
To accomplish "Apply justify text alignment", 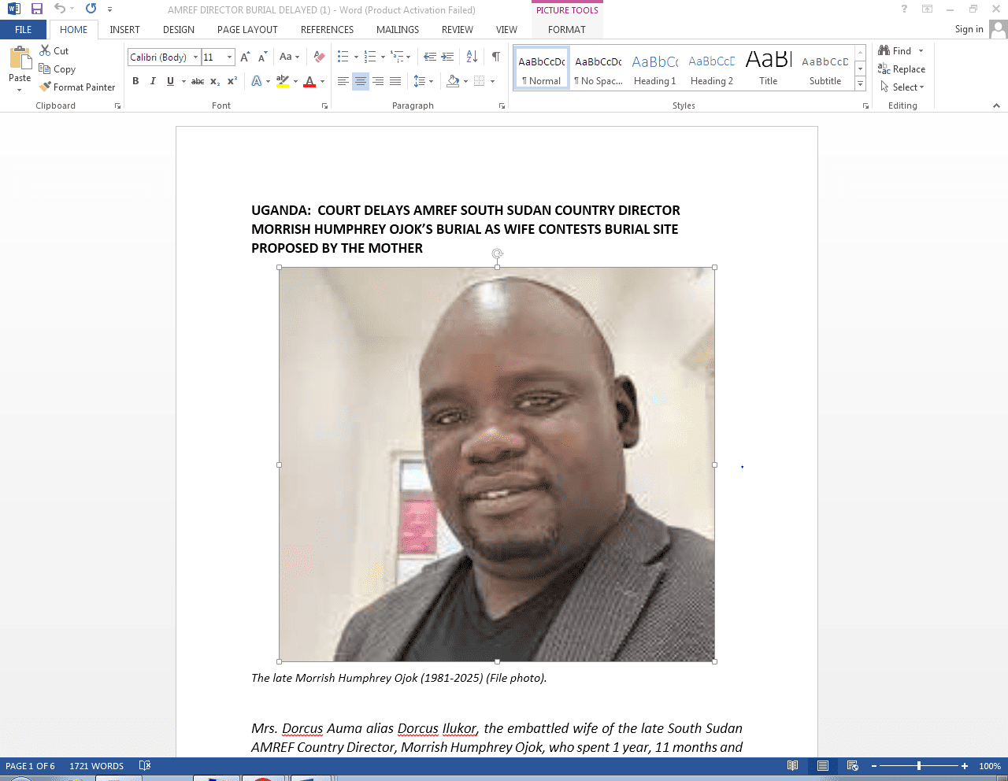I will pyautogui.click(x=395, y=81).
